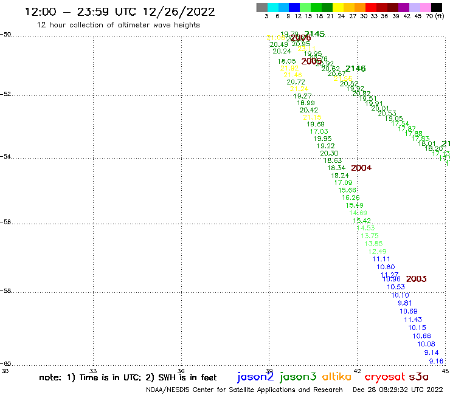Click the blue value 9.81
The image size is (450, 395).
point(405,303)
